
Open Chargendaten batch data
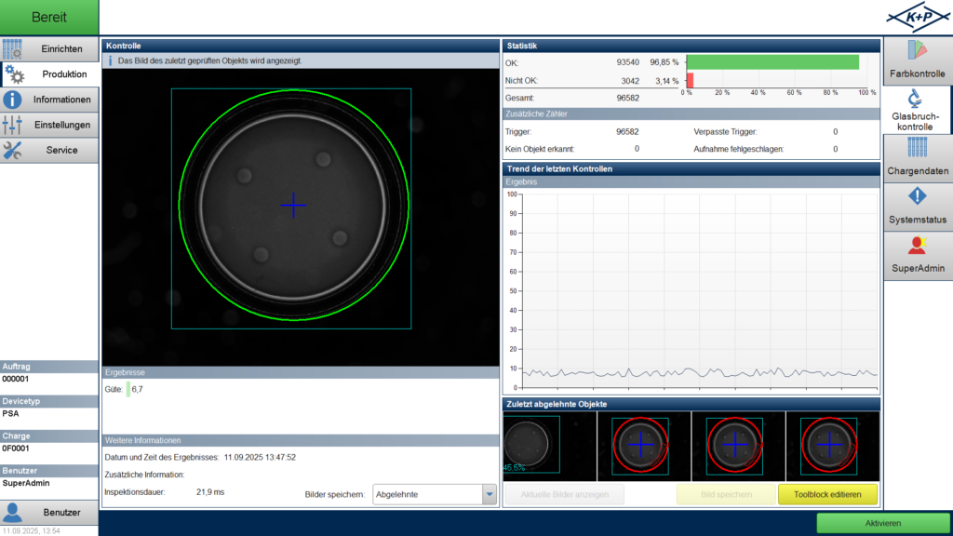pos(918,158)
